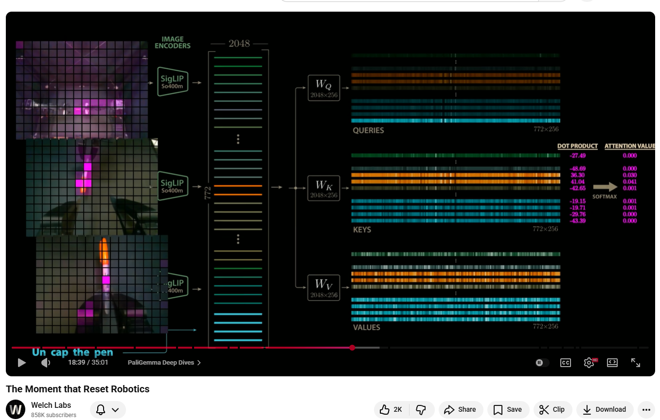The width and height of the screenshot is (660, 420).
Task: Click the notification bell icon
Action: coord(100,409)
